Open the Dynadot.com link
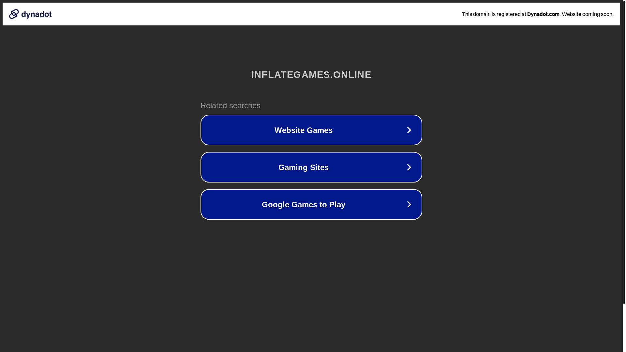Viewport: 626px width, 352px height. pyautogui.click(x=543, y=14)
